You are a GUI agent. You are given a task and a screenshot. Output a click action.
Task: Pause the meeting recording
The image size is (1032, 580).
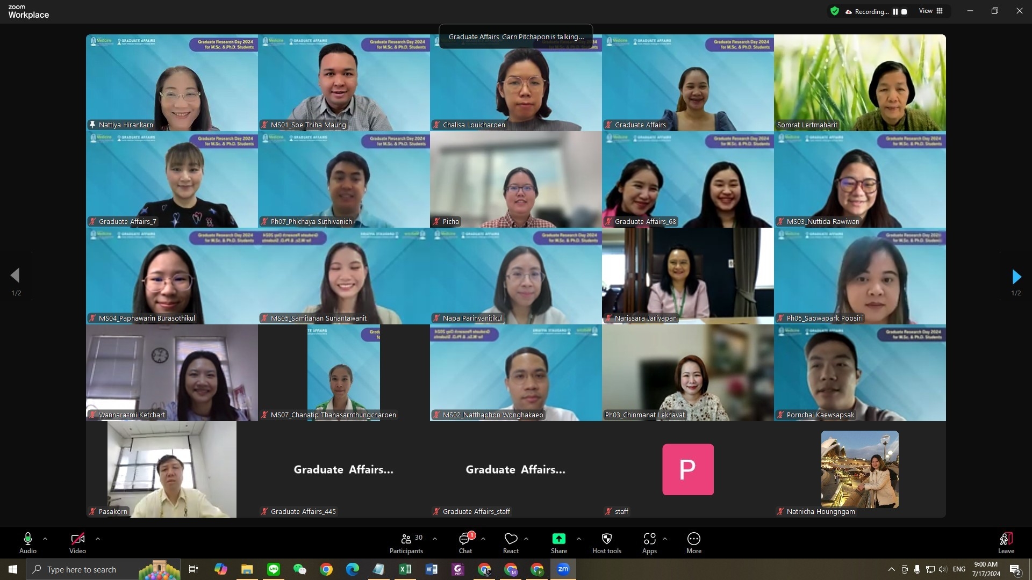coord(895,12)
